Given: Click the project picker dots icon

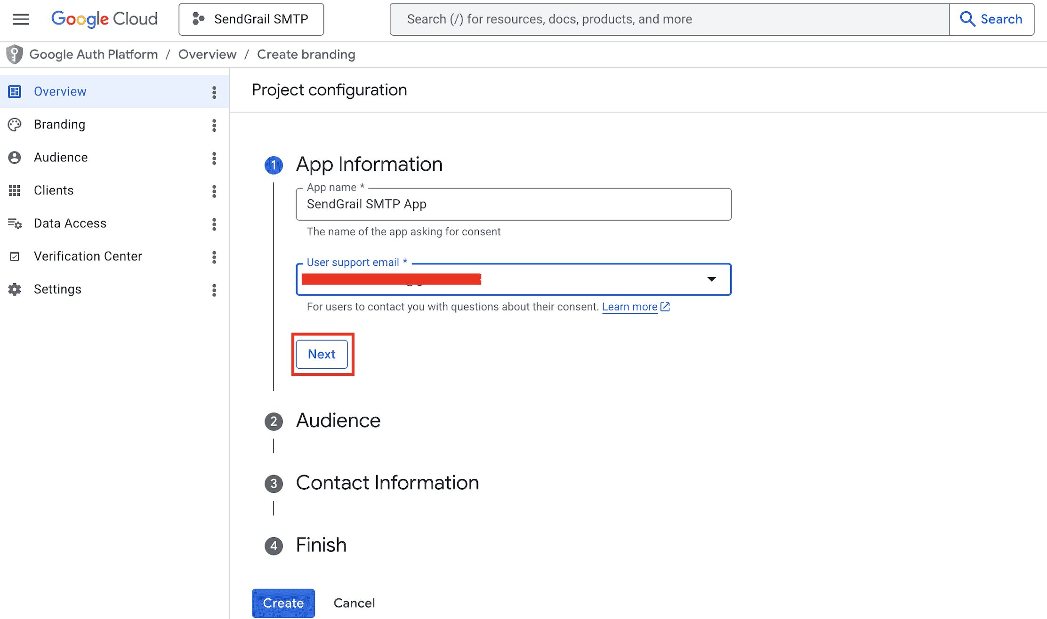Looking at the screenshot, I should point(199,19).
